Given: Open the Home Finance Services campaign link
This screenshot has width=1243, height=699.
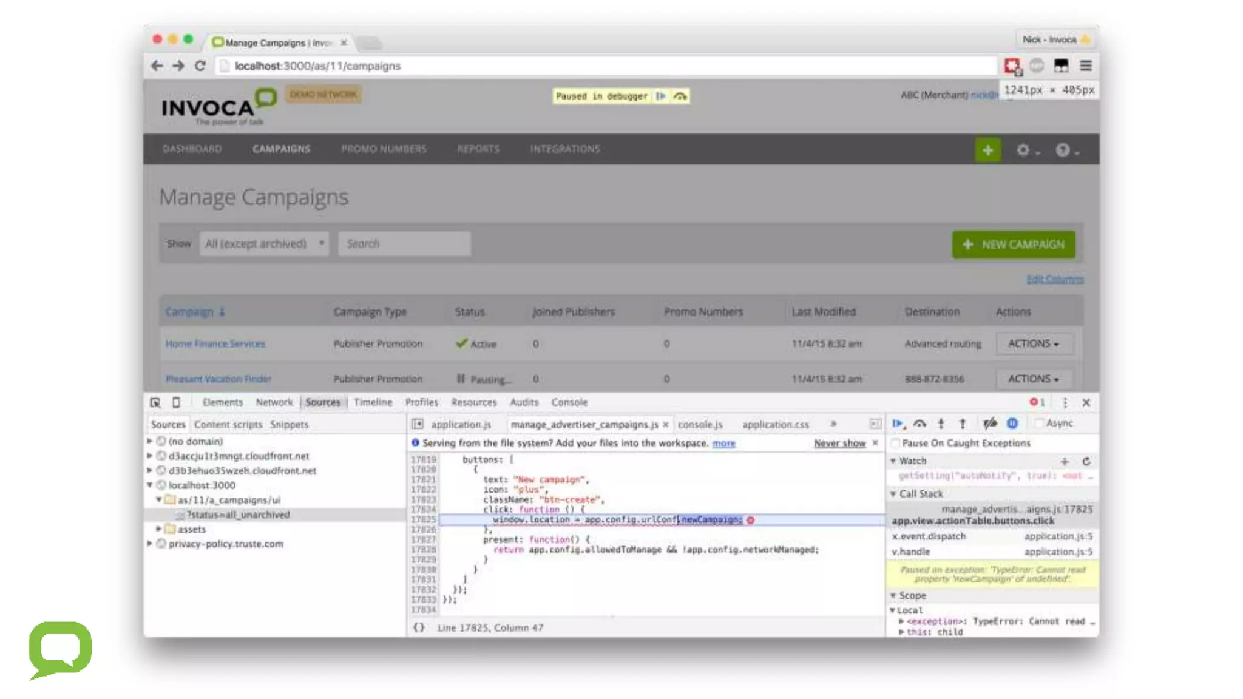Looking at the screenshot, I should coord(215,344).
